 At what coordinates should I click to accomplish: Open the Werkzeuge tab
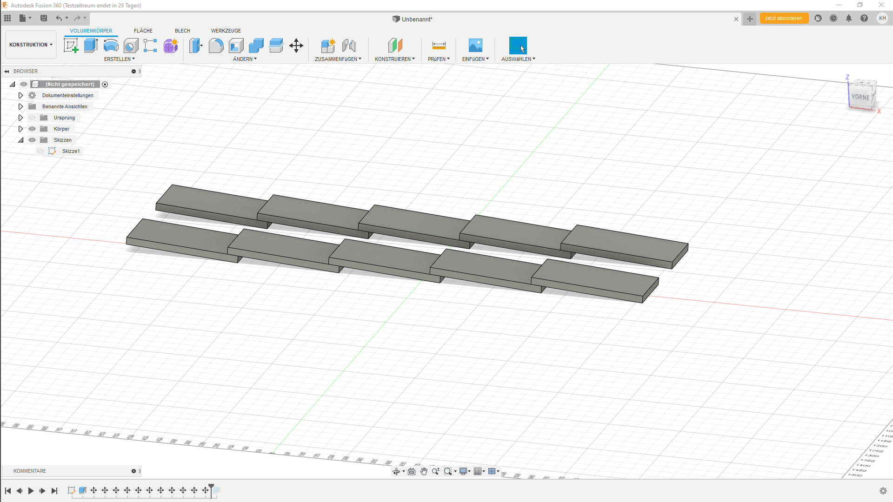pyautogui.click(x=226, y=31)
